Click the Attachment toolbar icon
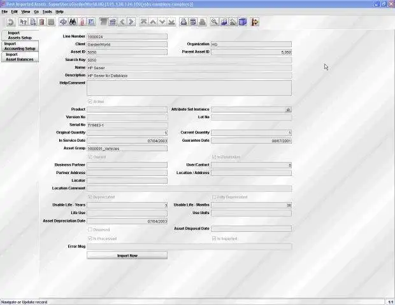 pyautogui.click(x=82, y=22)
